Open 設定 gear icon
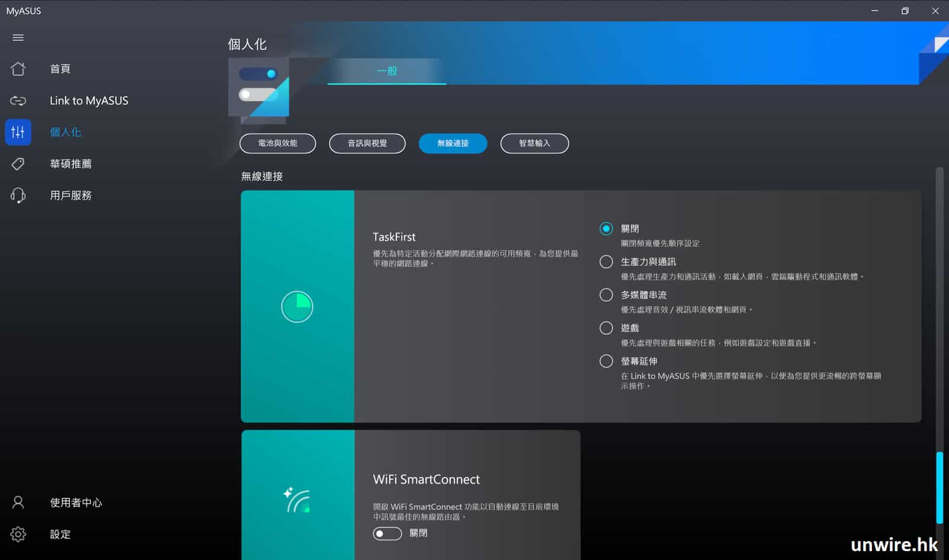 (18, 534)
